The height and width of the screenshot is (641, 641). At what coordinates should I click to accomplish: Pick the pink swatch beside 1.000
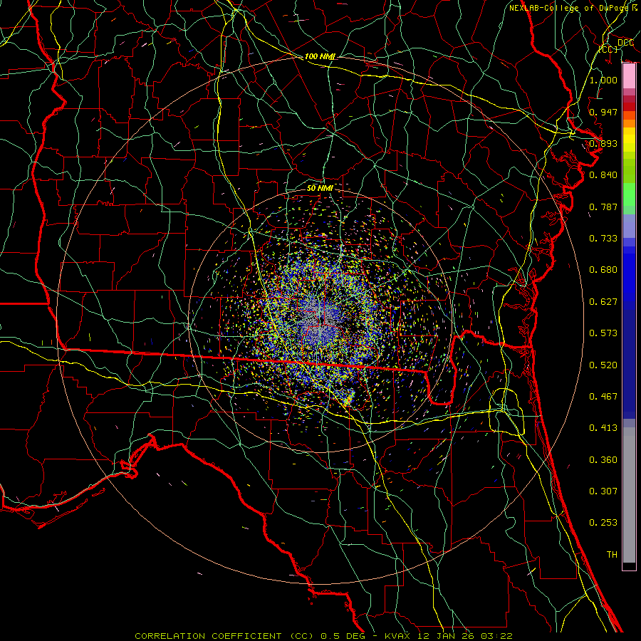(x=629, y=76)
